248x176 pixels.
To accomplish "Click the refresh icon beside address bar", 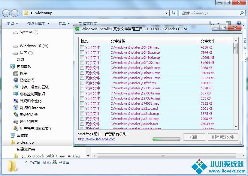I will (x=173, y=13).
